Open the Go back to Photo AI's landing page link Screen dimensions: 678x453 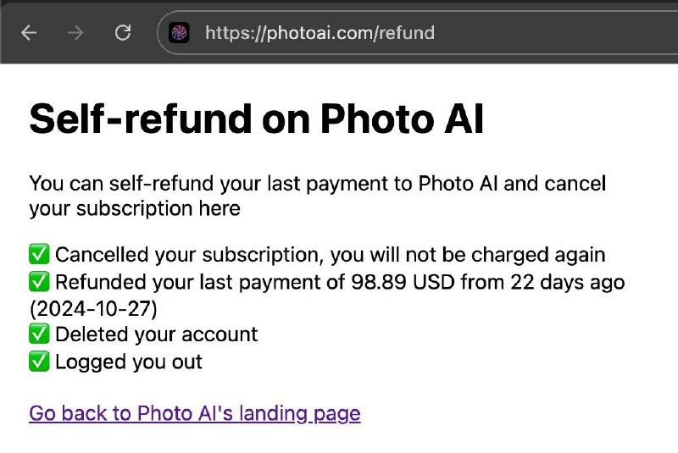click(x=195, y=414)
